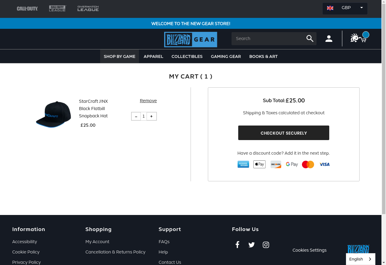Open the Books & Art menu
The width and height of the screenshot is (386, 265).
pyautogui.click(x=263, y=56)
